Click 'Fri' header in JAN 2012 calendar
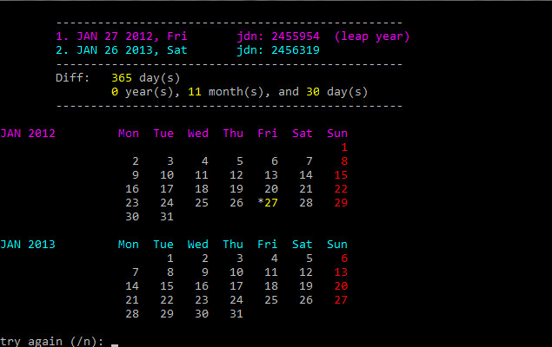Image resolution: width=552 pixels, height=347 pixels. point(268,134)
